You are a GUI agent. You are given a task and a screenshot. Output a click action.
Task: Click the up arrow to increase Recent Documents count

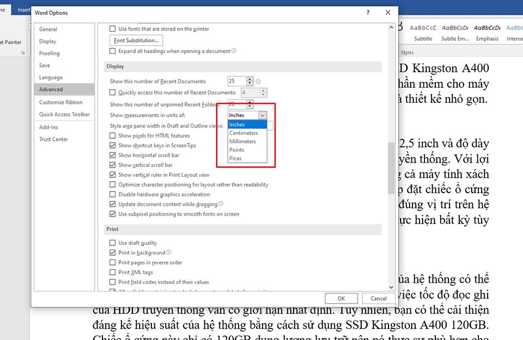point(250,78)
